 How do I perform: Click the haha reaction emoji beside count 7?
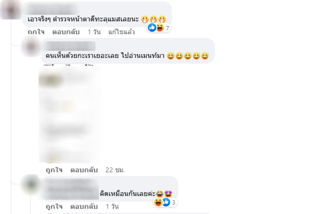160,27
